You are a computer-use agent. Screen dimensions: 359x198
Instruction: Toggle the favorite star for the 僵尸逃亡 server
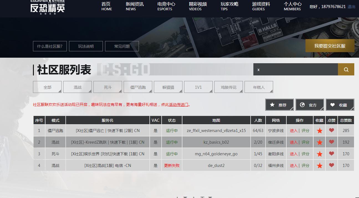[x=319, y=130]
